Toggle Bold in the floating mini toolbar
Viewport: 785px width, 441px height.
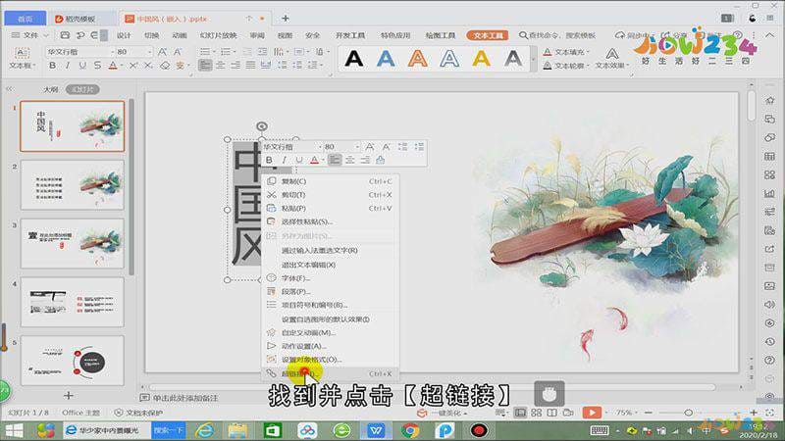coord(269,160)
